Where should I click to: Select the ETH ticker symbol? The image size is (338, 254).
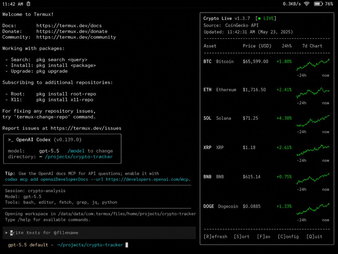pos(207,90)
